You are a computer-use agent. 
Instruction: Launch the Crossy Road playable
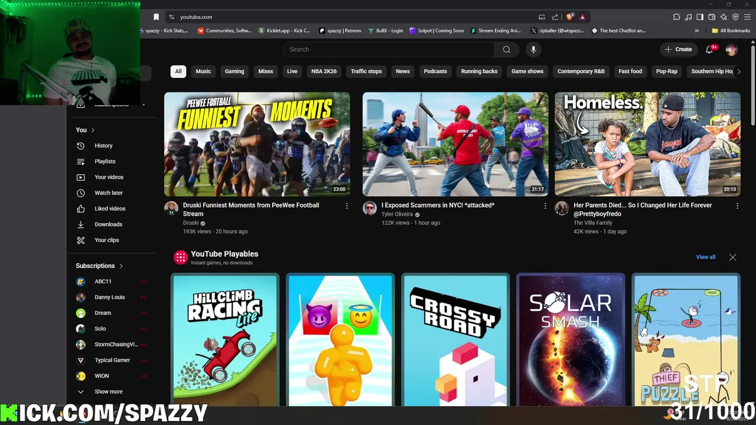[455, 341]
